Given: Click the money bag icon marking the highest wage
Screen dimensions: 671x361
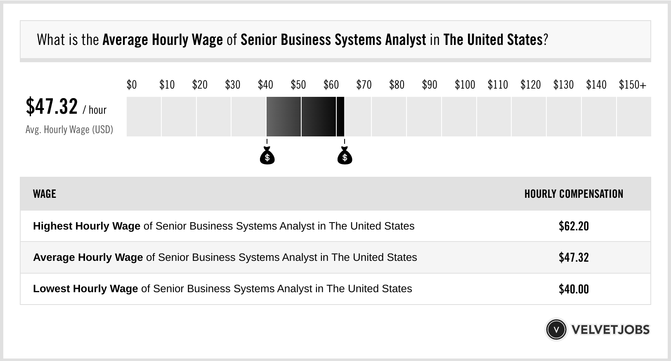Looking at the screenshot, I should [345, 156].
